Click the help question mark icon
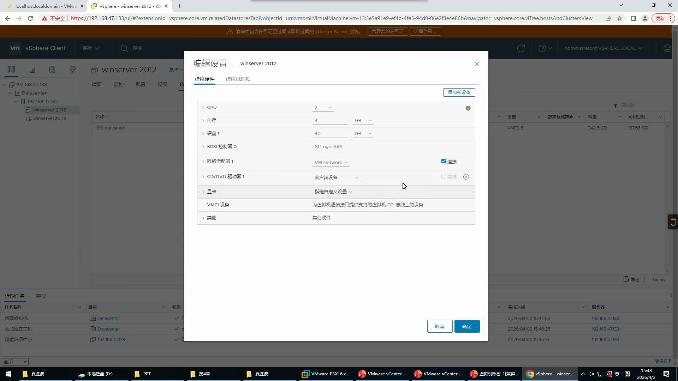678x381 pixels. pyautogui.click(x=542, y=48)
